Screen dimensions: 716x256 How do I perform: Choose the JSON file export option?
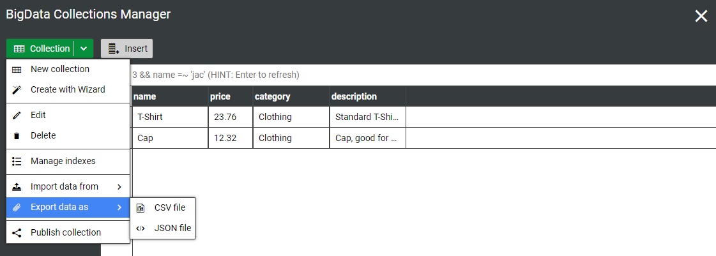click(172, 228)
